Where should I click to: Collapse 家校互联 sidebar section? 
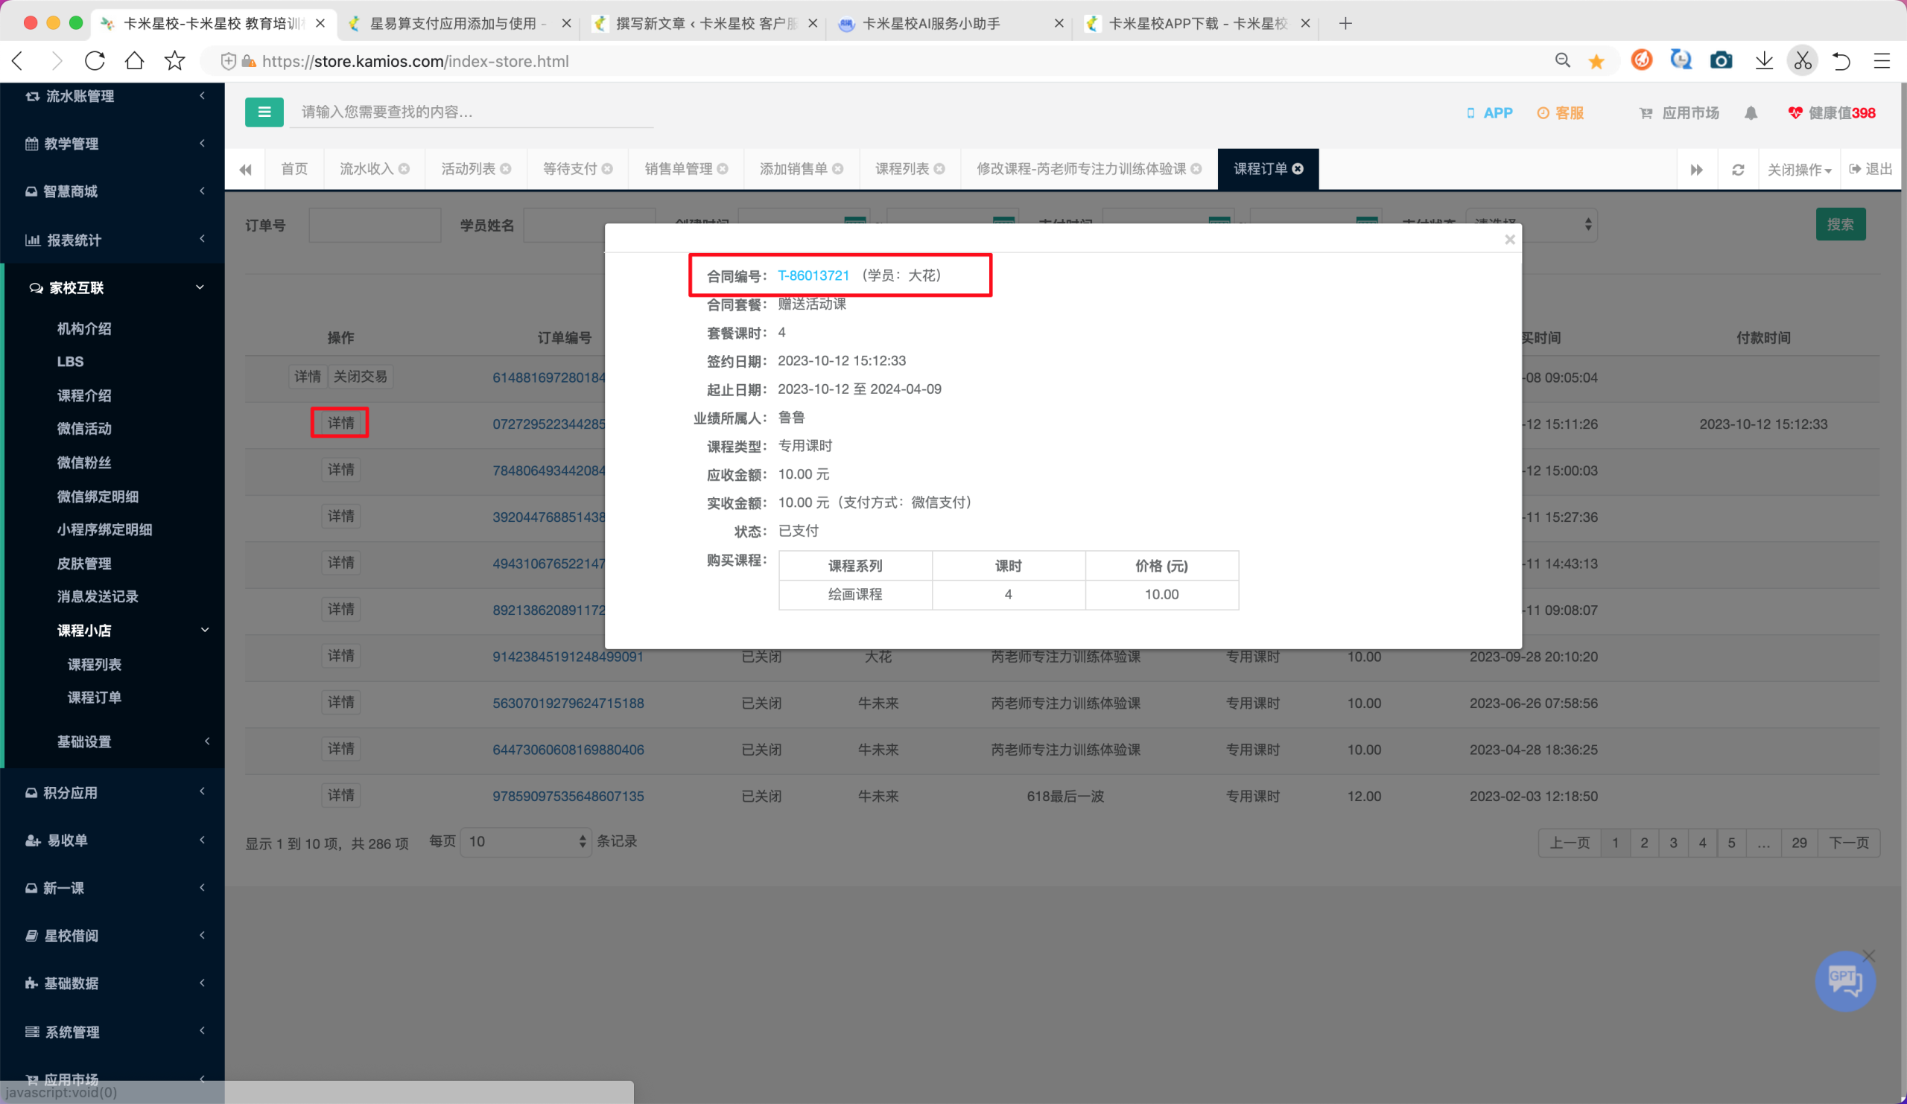tap(112, 287)
